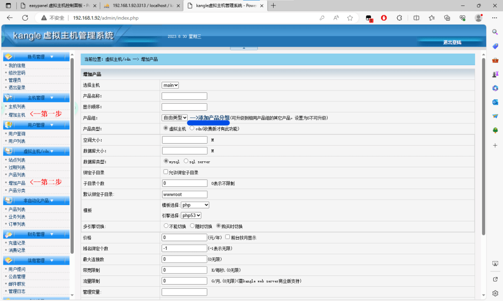Open the browser extensions puzzle icon
This screenshot has height=301, width=503.
tap(399, 18)
